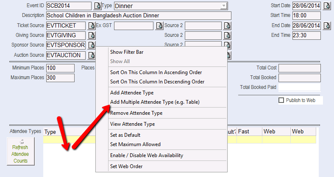
Task: Open the Ticket Source lookup icon
Action: pos(91,26)
